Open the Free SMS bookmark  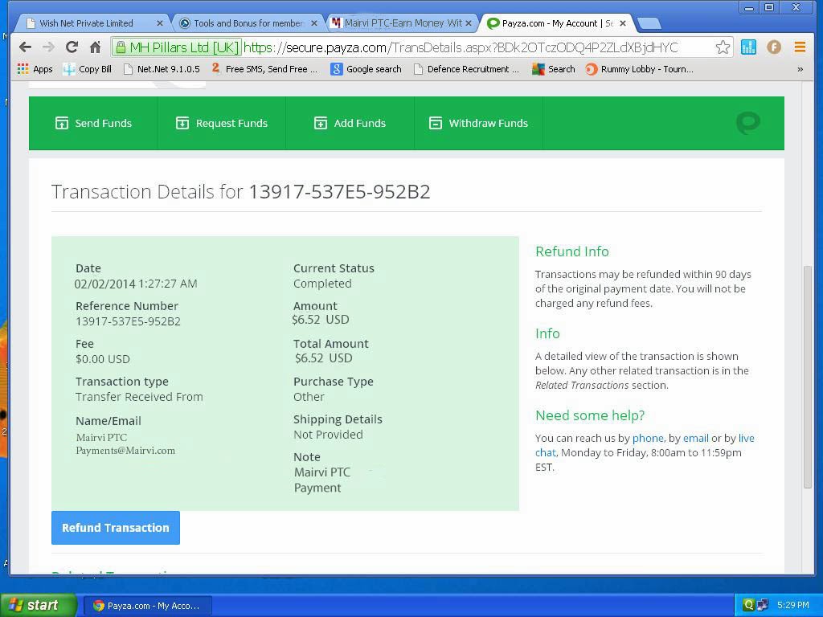(264, 69)
